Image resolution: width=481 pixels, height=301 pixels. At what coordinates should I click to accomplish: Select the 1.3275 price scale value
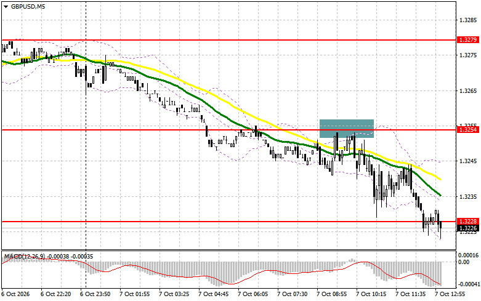point(469,55)
